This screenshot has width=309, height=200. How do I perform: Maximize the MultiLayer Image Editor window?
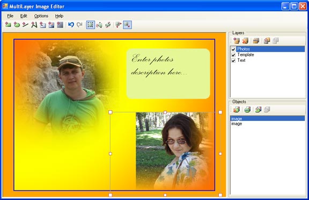tap(294, 6)
